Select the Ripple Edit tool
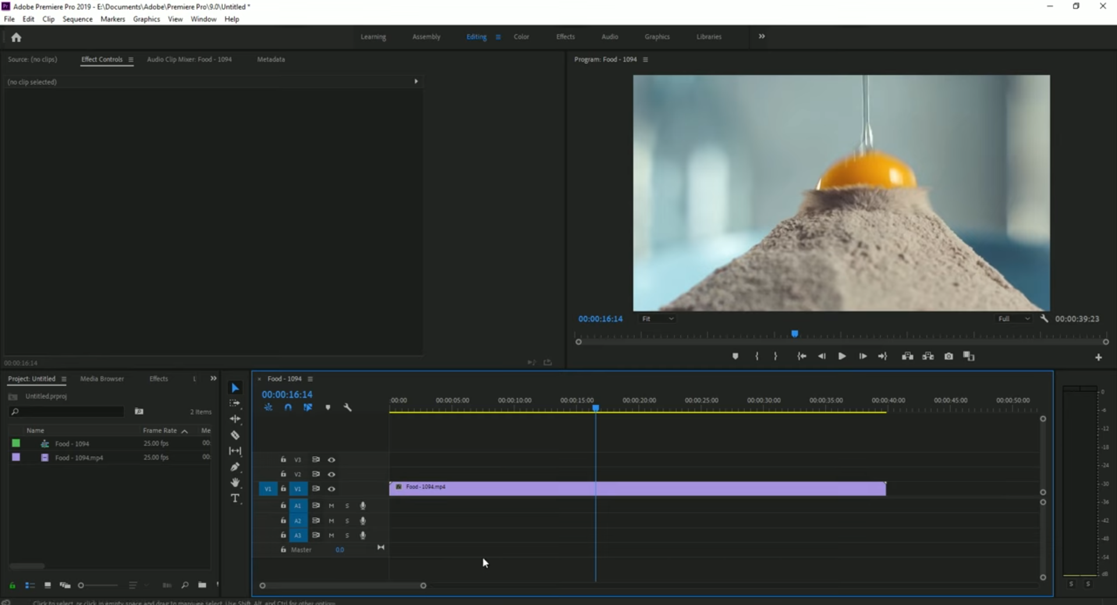 coord(235,419)
